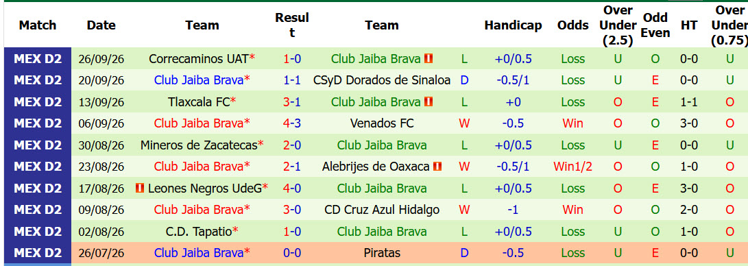Click the Odds column header

[573, 25]
